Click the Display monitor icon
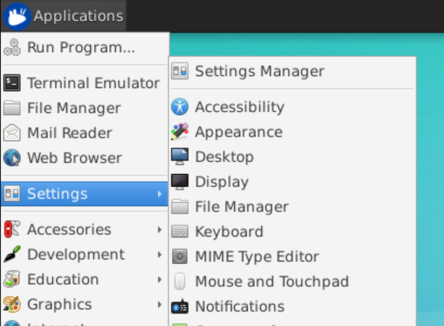444x326 pixels. pyautogui.click(x=180, y=181)
